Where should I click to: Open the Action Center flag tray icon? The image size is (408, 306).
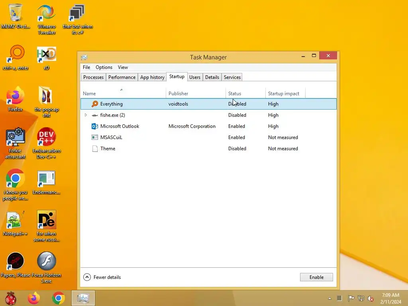[351, 298]
